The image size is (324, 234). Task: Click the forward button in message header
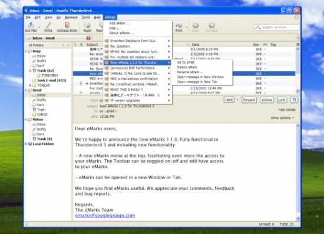click(x=249, y=100)
